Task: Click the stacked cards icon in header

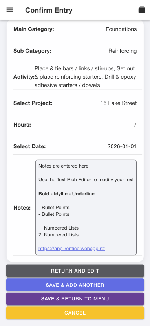Action: pyautogui.click(x=142, y=10)
